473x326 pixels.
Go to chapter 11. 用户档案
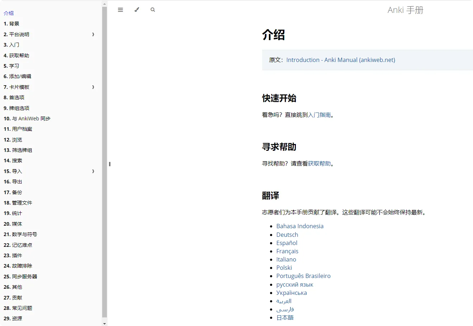[x=18, y=129]
